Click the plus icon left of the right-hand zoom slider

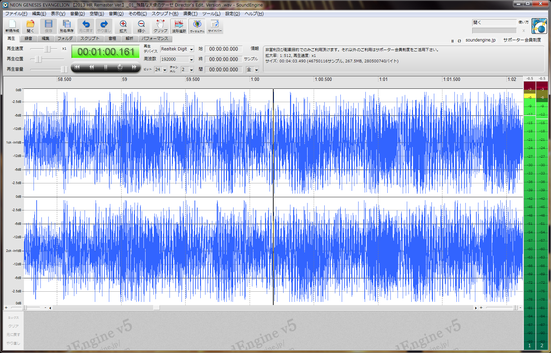(481, 308)
